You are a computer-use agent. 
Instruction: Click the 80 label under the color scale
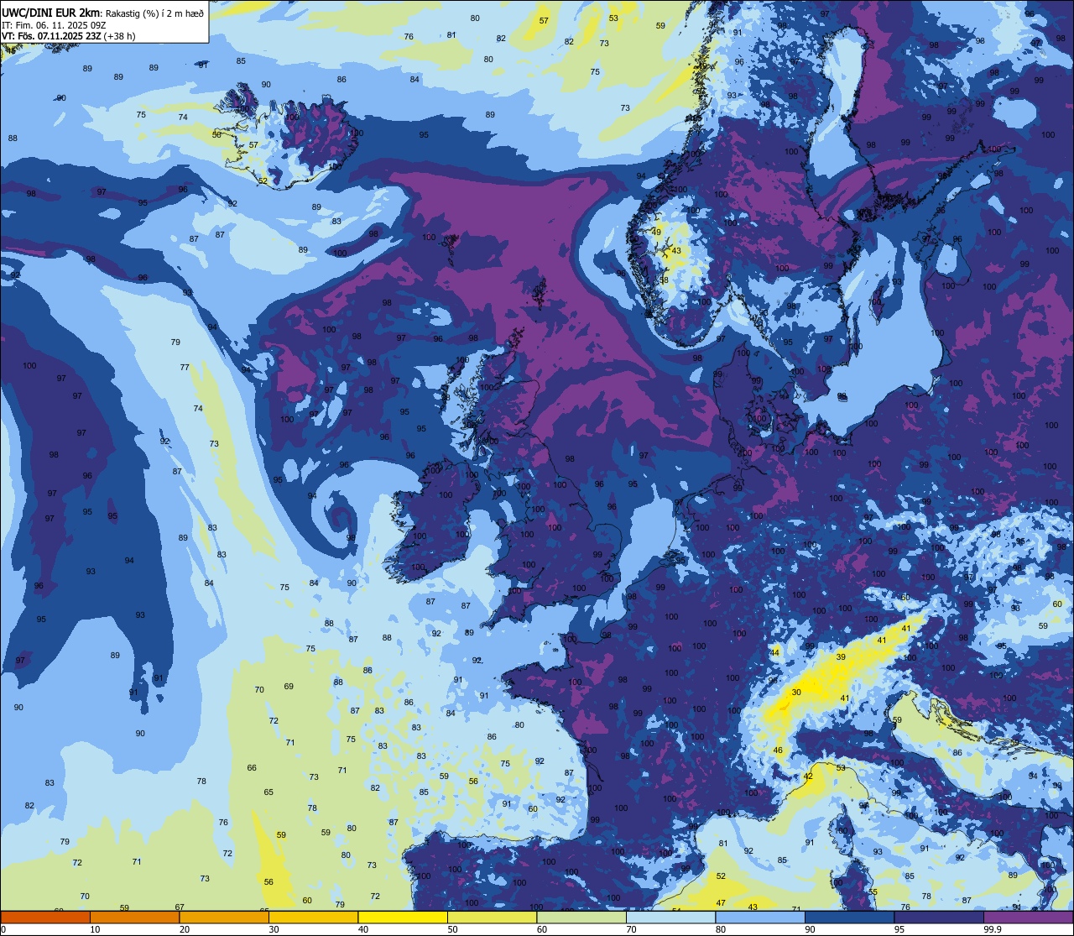coord(721,929)
